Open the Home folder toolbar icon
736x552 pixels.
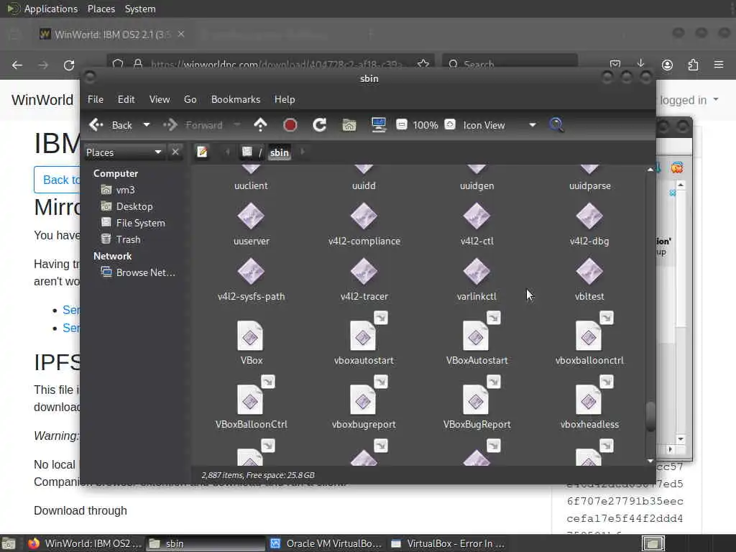point(349,125)
